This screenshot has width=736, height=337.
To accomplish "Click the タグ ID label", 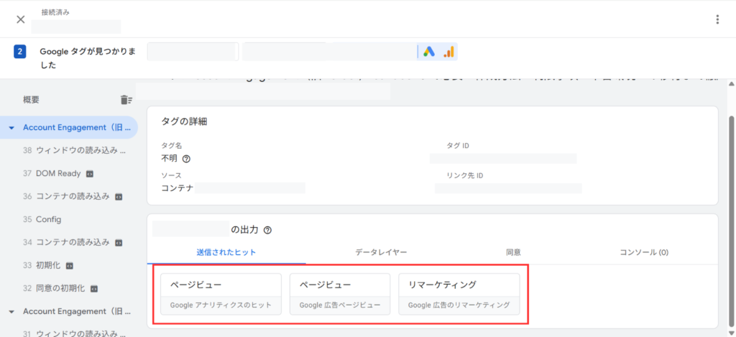I will pos(458,146).
